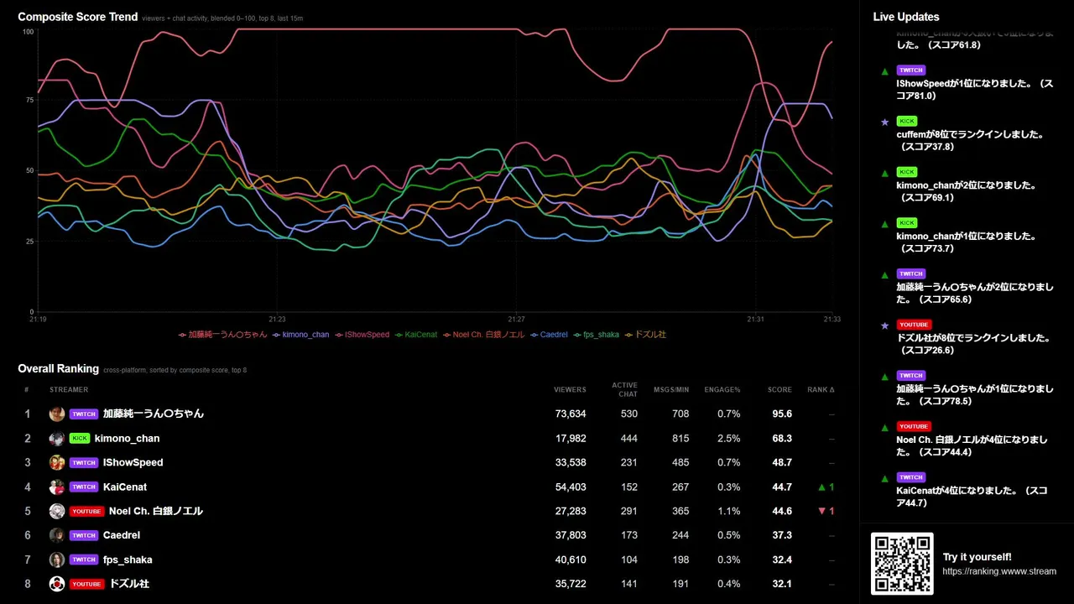This screenshot has height=604, width=1074.
Task: Click the SCORE column header
Action: pos(779,390)
